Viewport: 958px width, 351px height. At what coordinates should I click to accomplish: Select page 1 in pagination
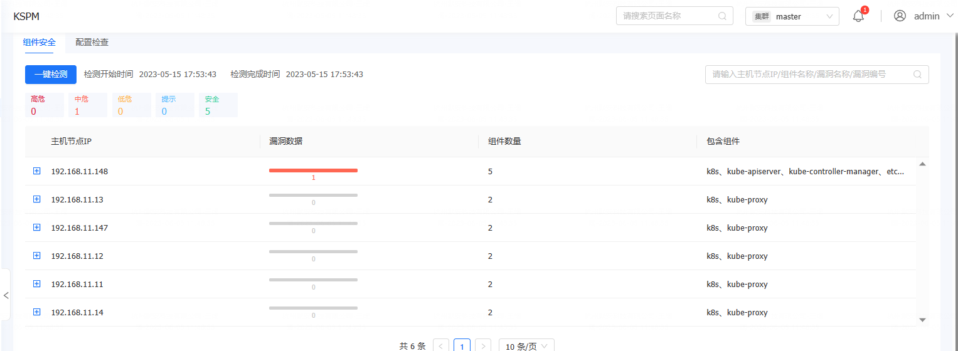(x=462, y=346)
